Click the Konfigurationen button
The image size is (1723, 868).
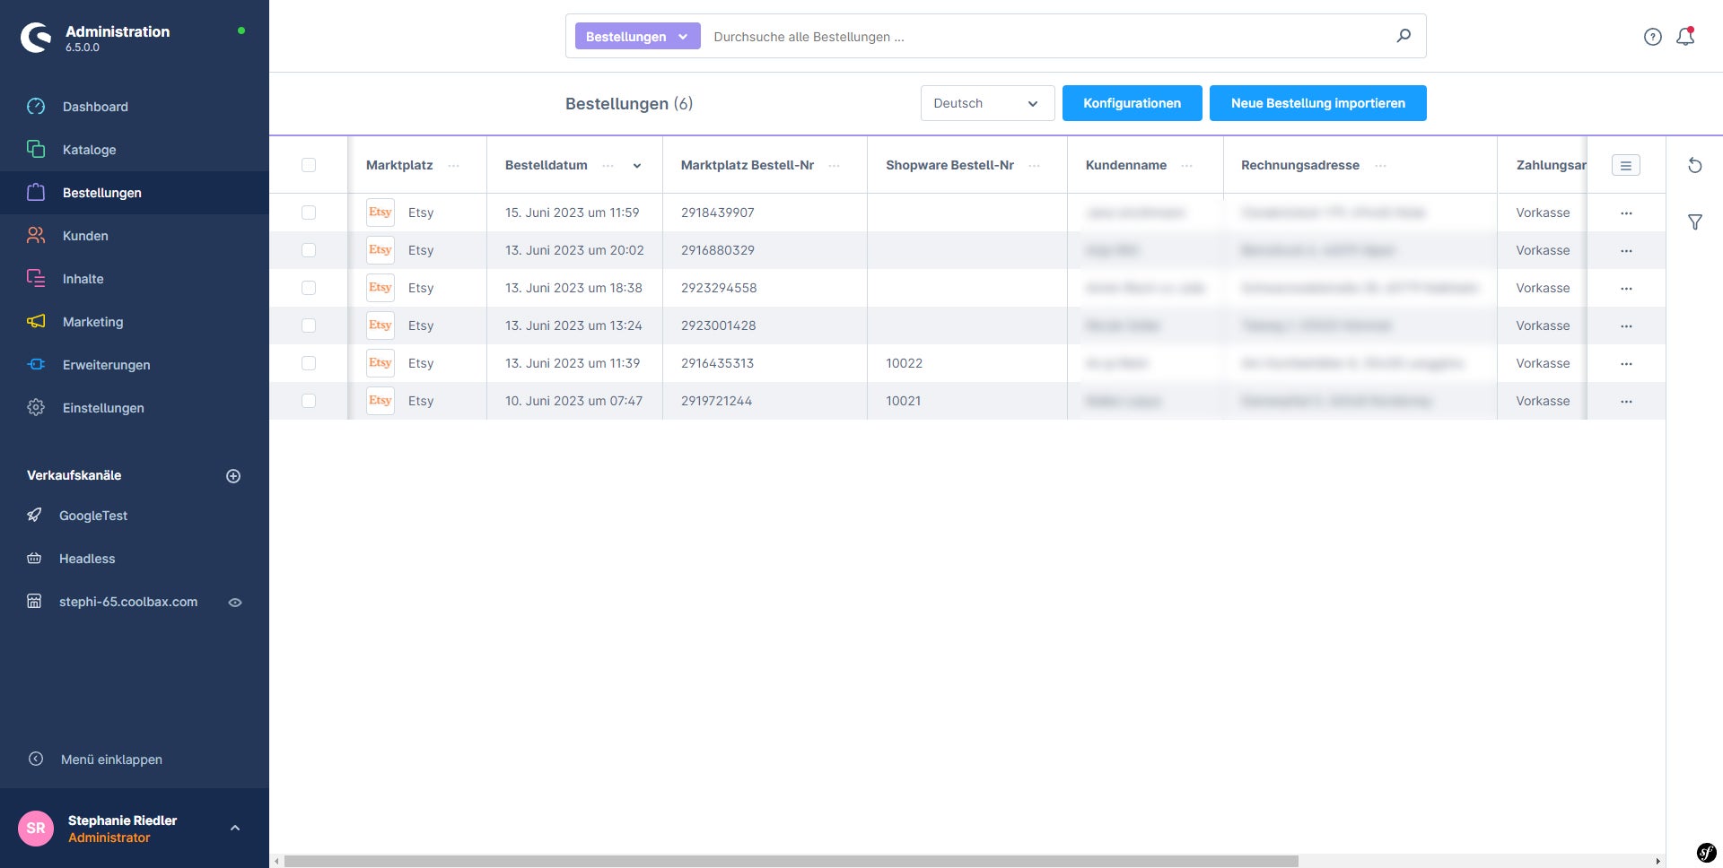pyautogui.click(x=1132, y=103)
